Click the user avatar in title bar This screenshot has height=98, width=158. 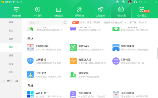[x=130, y=2]
